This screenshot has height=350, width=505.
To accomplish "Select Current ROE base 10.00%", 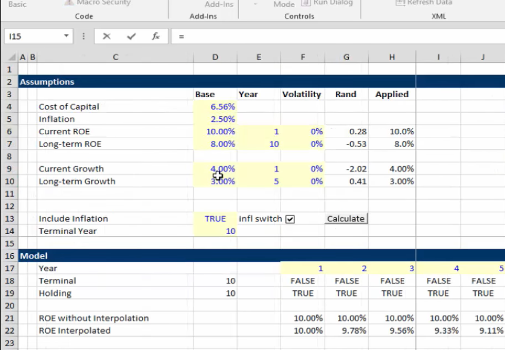I will tap(215, 131).
